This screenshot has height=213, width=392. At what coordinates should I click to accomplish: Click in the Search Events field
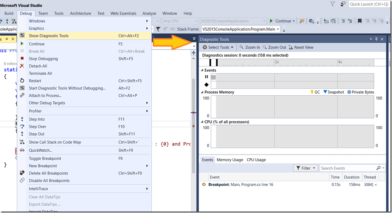pos(347,168)
